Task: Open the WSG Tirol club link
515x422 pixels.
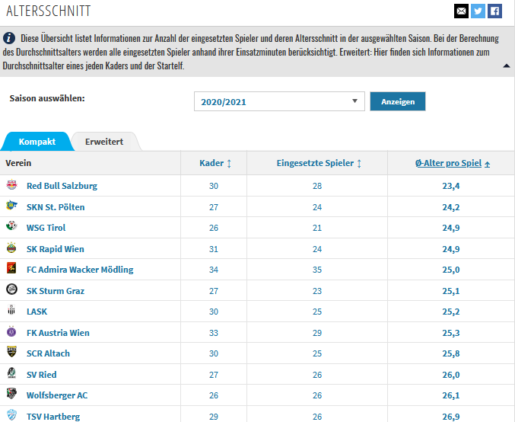Action: tap(46, 228)
